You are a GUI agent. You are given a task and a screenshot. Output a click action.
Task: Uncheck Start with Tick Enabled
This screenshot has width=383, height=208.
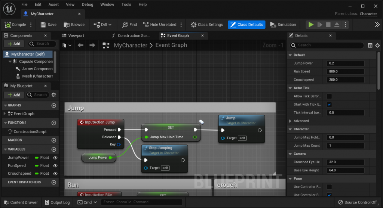[x=329, y=105]
